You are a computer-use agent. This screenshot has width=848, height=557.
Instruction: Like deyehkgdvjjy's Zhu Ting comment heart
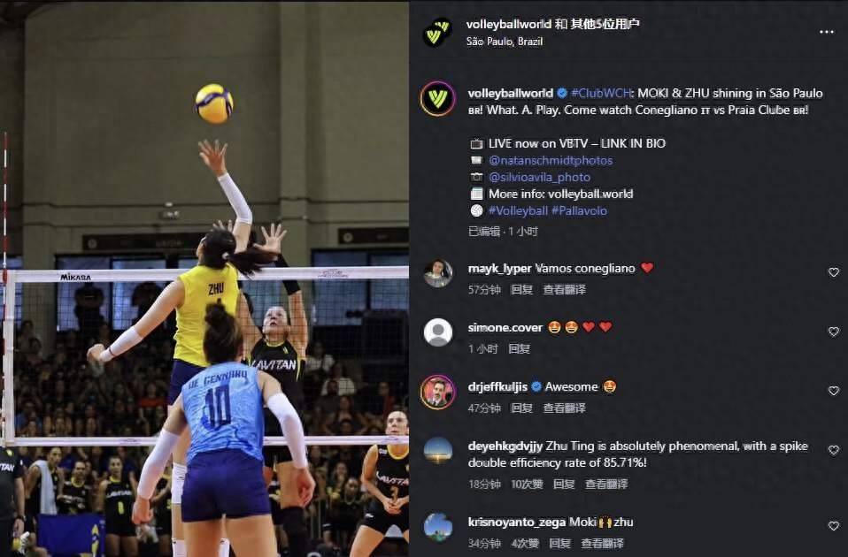pyautogui.click(x=834, y=450)
